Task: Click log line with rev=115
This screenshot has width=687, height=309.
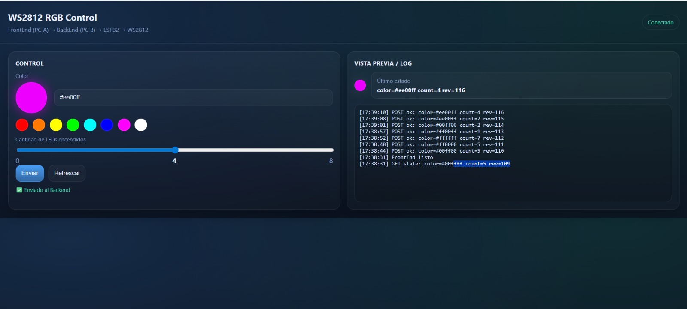Action: coord(432,119)
